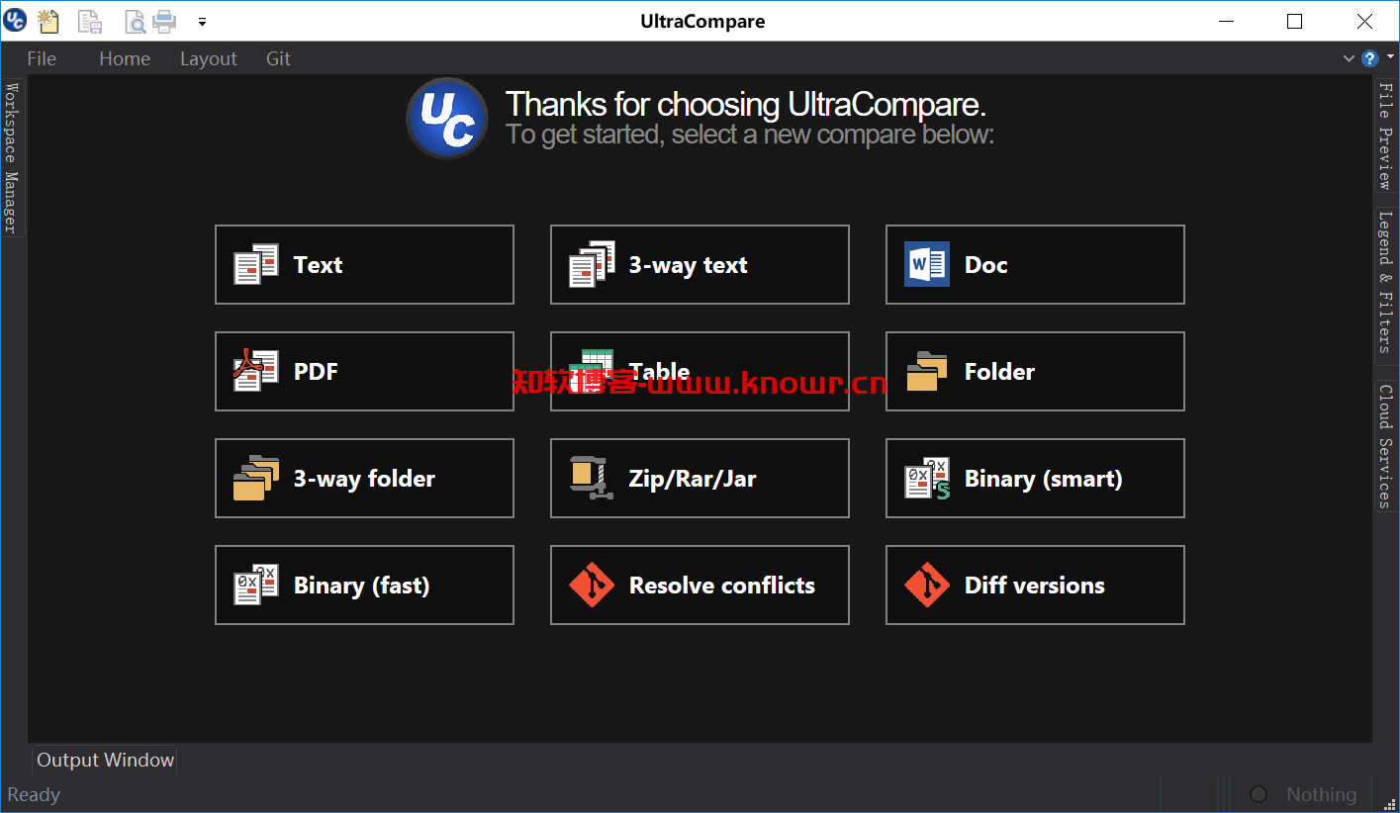Switch to the Layout ribbon tab

pyautogui.click(x=209, y=58)
